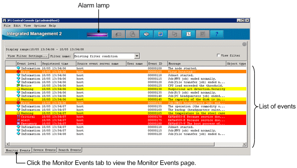Click the puzzle-piece toolbar icon
Image resolution: width=297 pixels, height=168 pixels.
[x=189, y=34]
